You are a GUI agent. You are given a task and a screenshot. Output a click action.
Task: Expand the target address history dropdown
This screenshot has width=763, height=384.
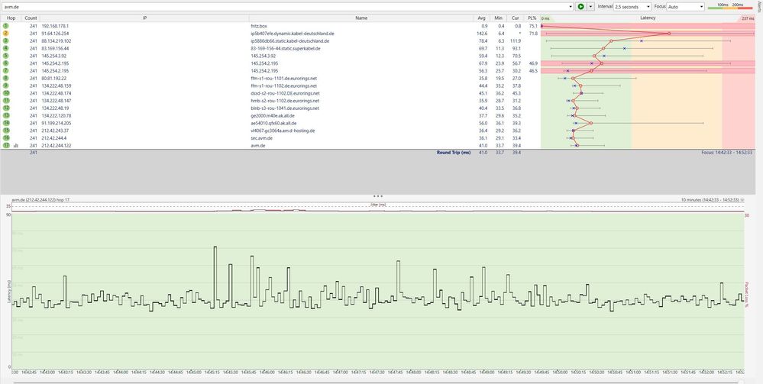pyautogui.click(x=571, y=7)
